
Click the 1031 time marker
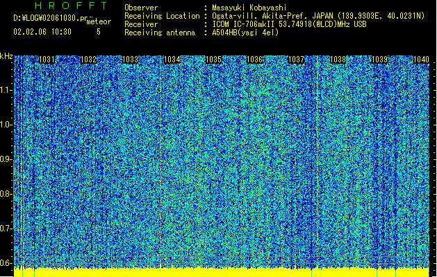[x=47, y=59]
